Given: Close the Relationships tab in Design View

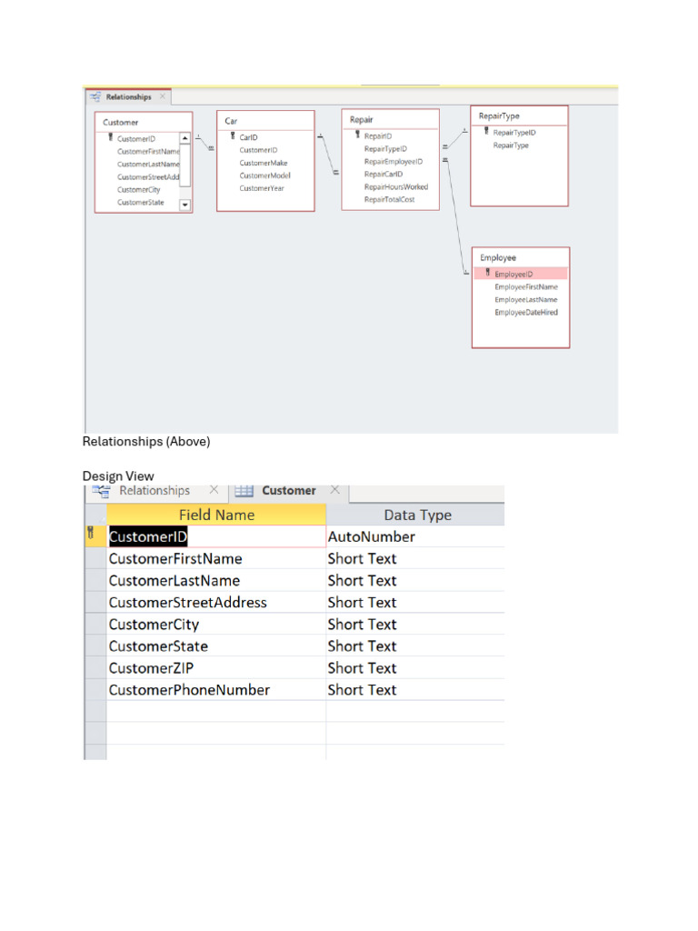Looking at the screenshot, I should pos(214,490).
